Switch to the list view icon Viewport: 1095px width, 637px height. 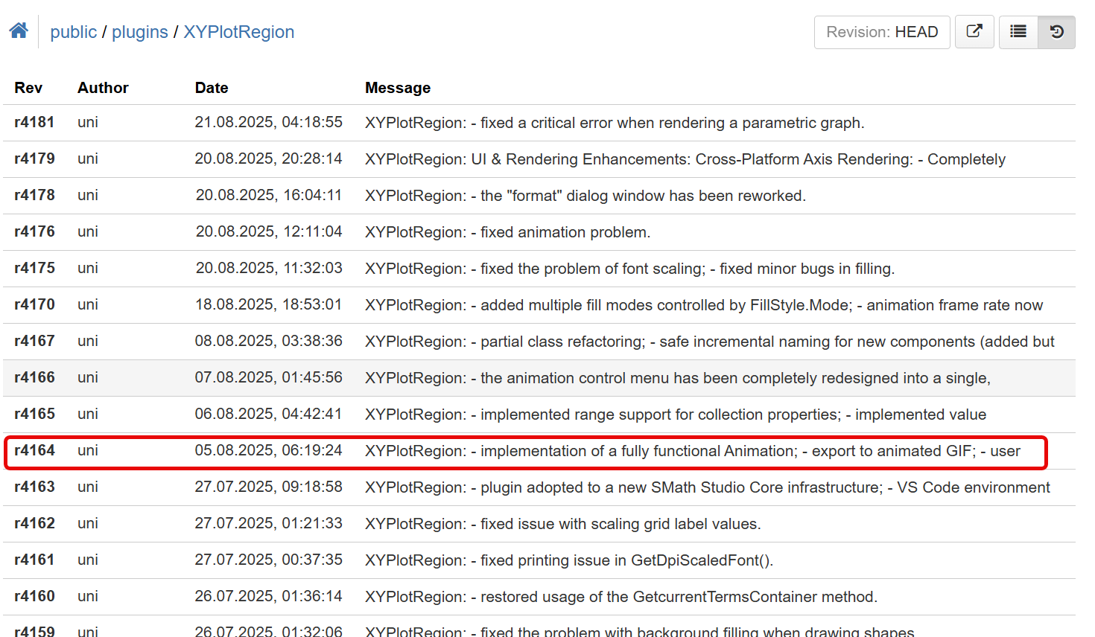coord(1018,32)
